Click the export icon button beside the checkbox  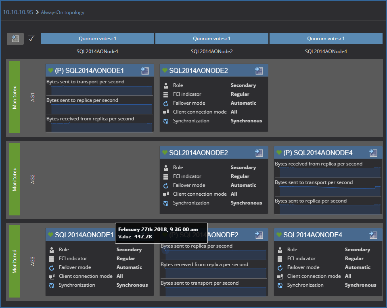[x=15, y=39]
